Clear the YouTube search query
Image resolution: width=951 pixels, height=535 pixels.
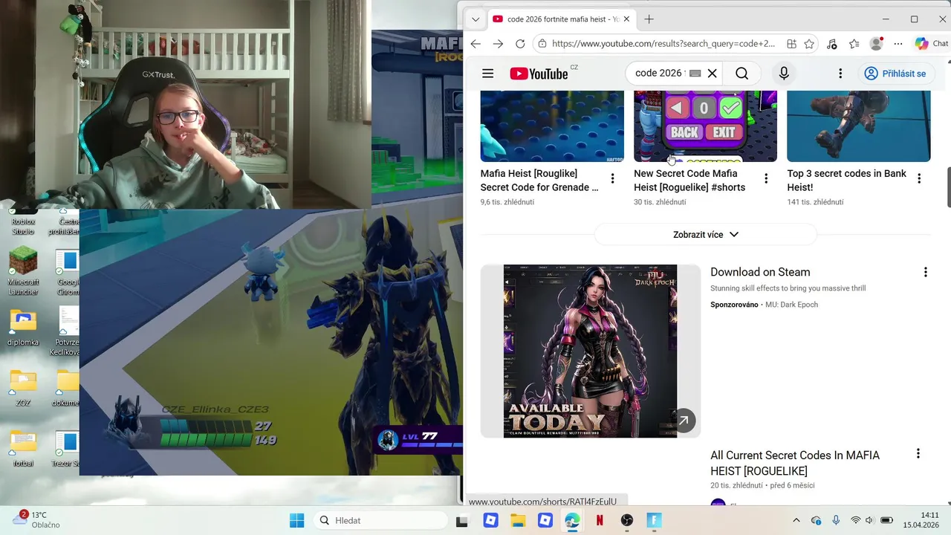coord(712,74)
